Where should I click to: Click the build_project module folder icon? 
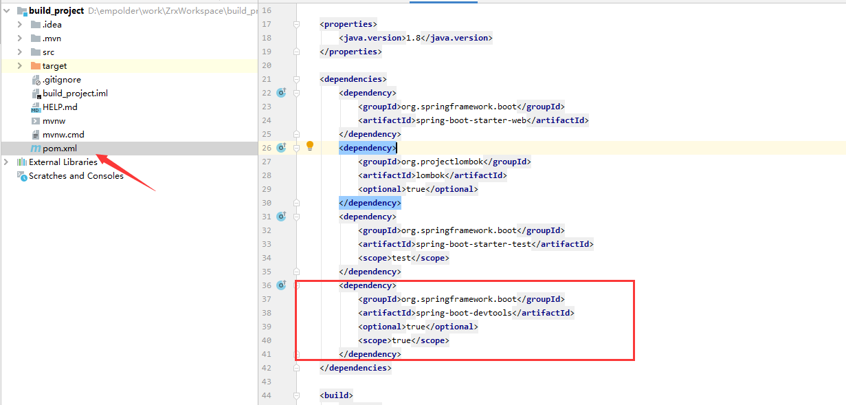coord(22,11)
